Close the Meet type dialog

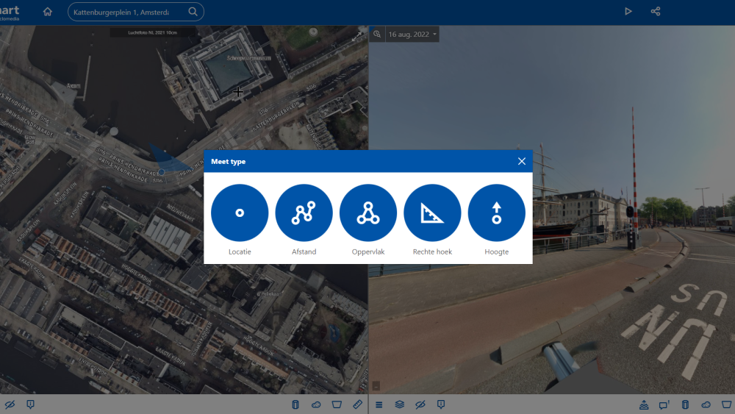[522, 161]
